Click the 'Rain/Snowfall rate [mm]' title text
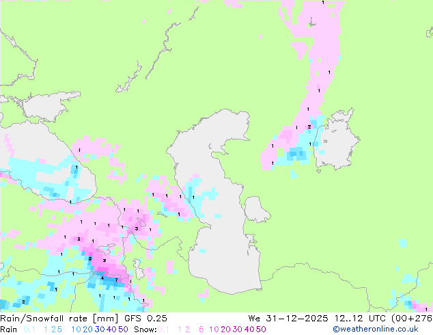This screenshot has height=335, width=433. [x=59, y=319]
